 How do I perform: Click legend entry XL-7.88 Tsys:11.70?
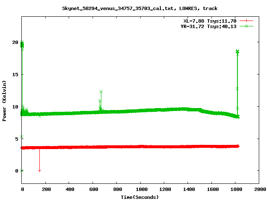[210, 21]
